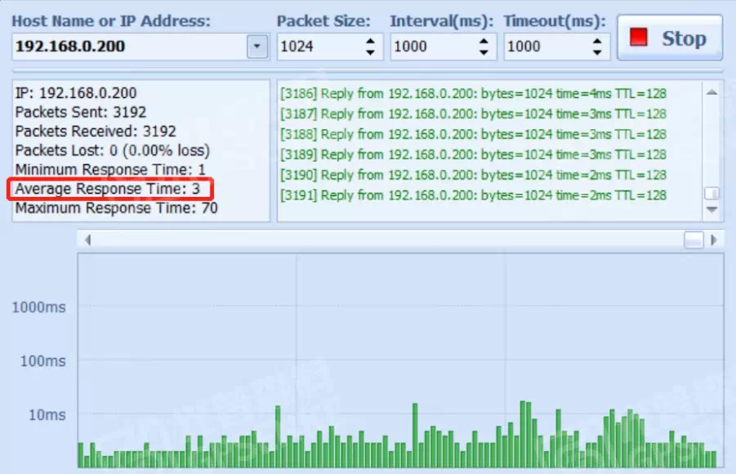The width and height of the screenshot is (736, 474).
Task: Click the graph horizontal scrollbar thumb
Action: pos(694,239)
